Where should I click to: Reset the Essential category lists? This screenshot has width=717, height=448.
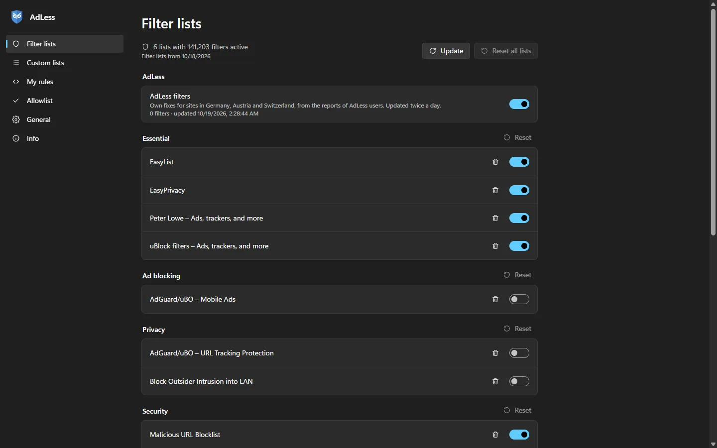(518, 137)
